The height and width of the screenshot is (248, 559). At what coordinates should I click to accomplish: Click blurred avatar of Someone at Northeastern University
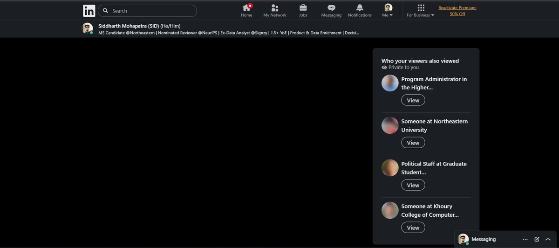click(x=390, y=125)
